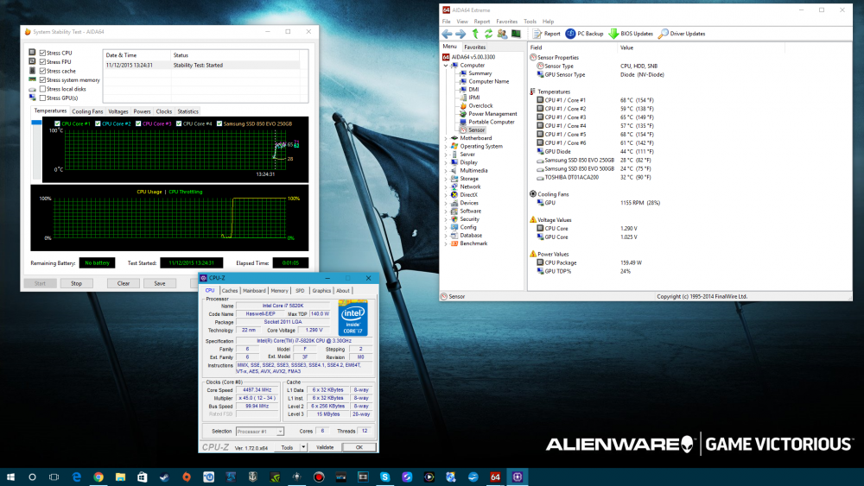Click Validate in CPU-Z
Image resolution: width=864 pixels, height=486 pixels.
[x=325, y=447]
